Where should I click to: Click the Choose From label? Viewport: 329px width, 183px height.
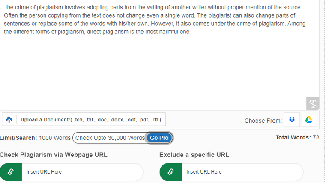tap(263, 121)
